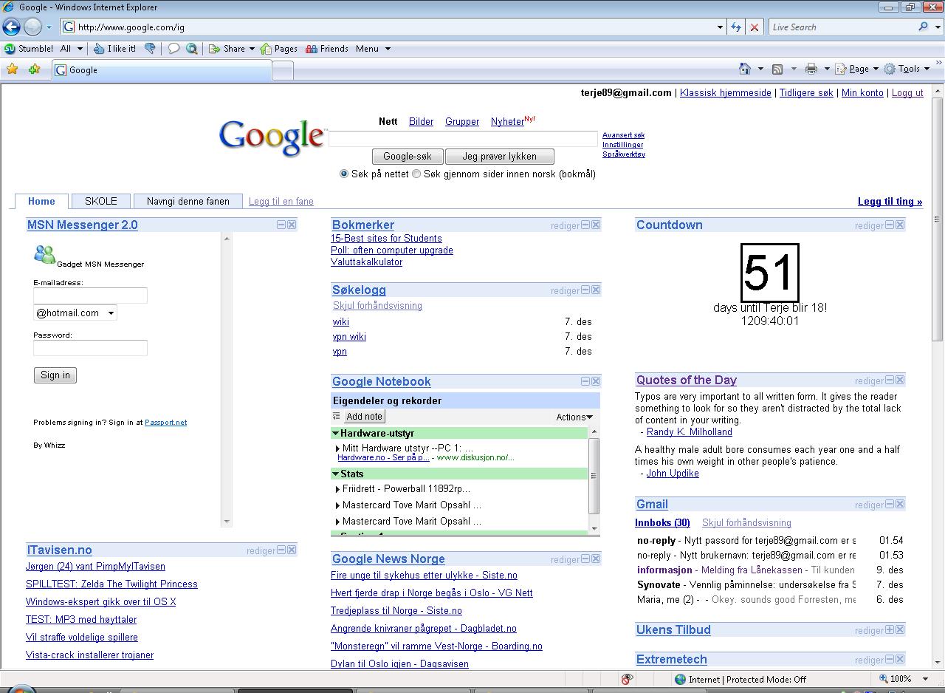
Task: Click the Jeg prøver lykken button
Action: coord(499,157)
